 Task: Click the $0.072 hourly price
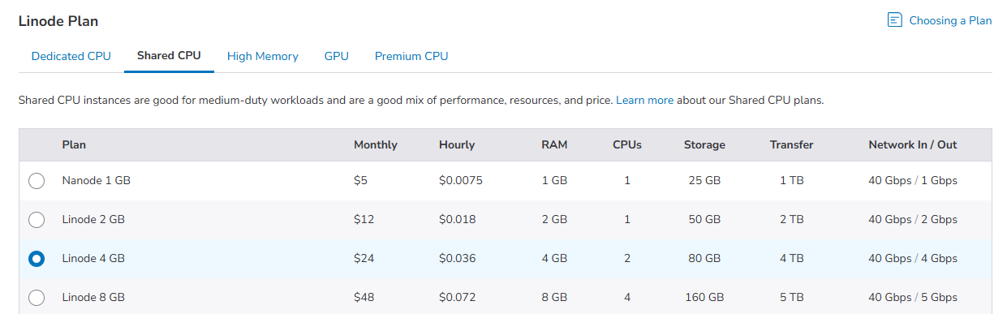458,297
